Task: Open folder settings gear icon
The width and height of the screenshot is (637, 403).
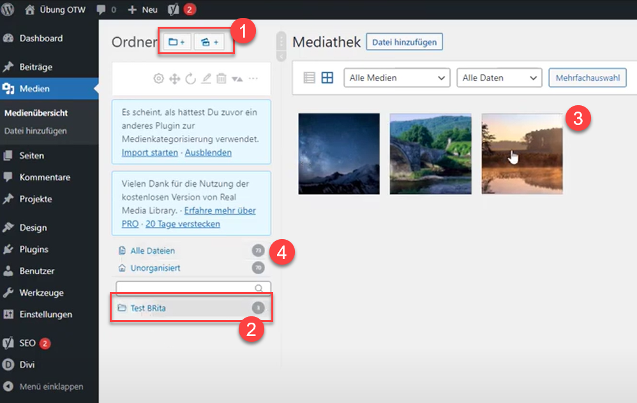Action: (159, 78)
